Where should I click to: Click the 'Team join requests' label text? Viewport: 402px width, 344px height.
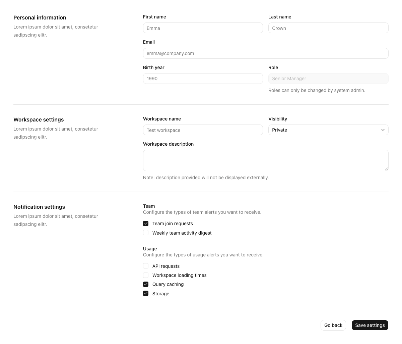[173, 224]
